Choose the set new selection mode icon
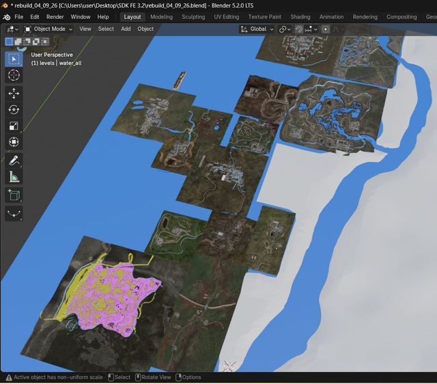The image size is (437, 384). (x=9, y=42)
